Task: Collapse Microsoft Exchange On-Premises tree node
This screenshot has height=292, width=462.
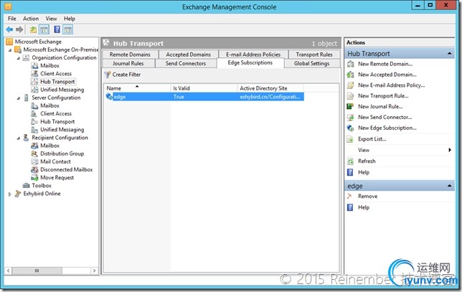Action: 10,50
